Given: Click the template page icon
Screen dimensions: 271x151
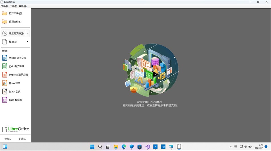Looking at the screenshot, I should 5,42.
